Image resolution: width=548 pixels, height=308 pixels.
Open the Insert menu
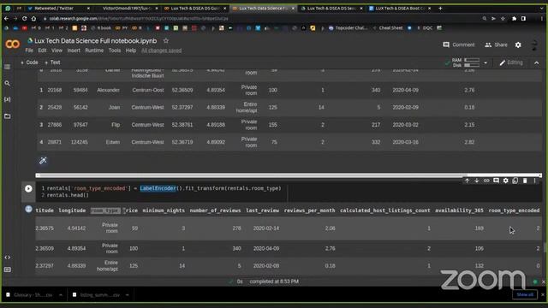(x=74, y=50)
